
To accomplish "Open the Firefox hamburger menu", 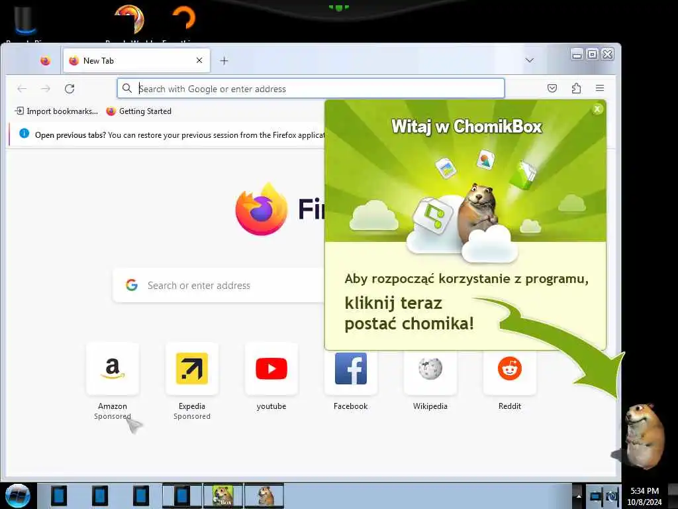I will click(x=600, y=88).
